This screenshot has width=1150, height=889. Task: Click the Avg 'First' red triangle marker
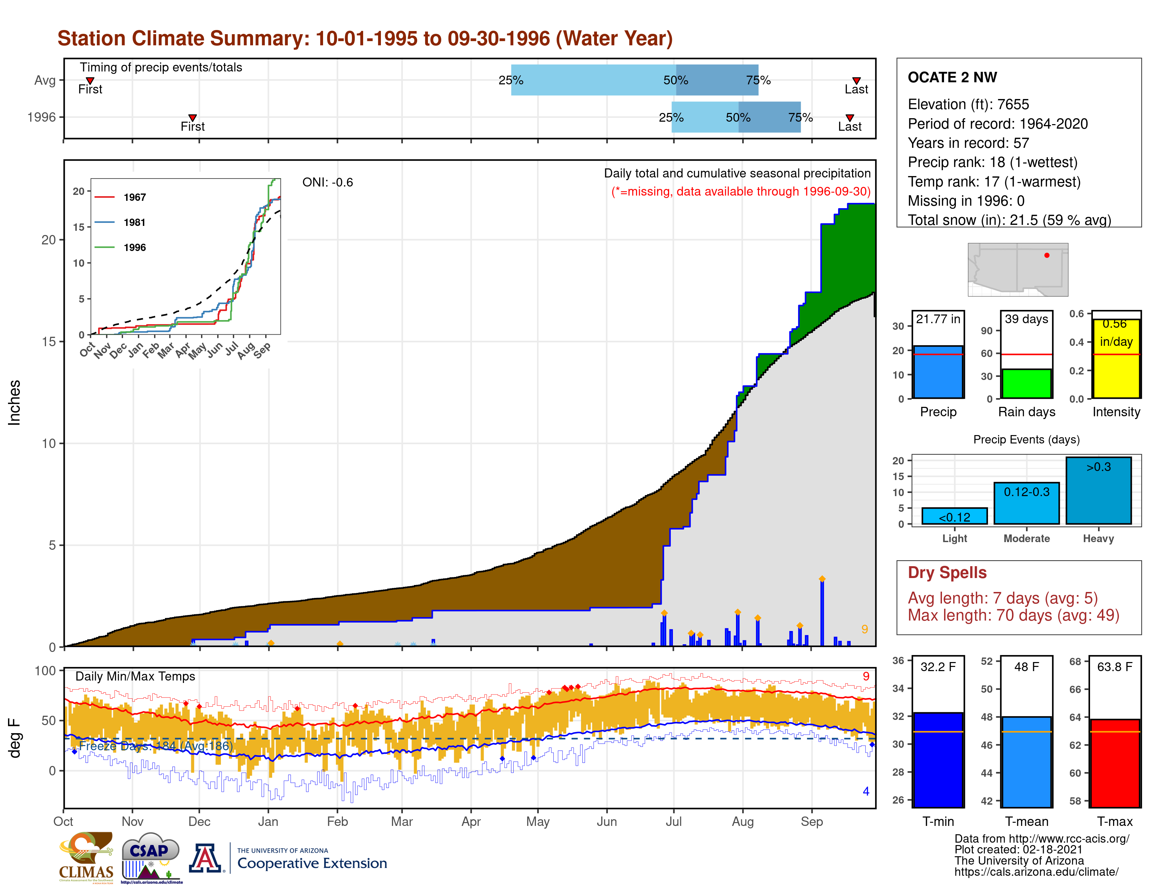[90, 81]
